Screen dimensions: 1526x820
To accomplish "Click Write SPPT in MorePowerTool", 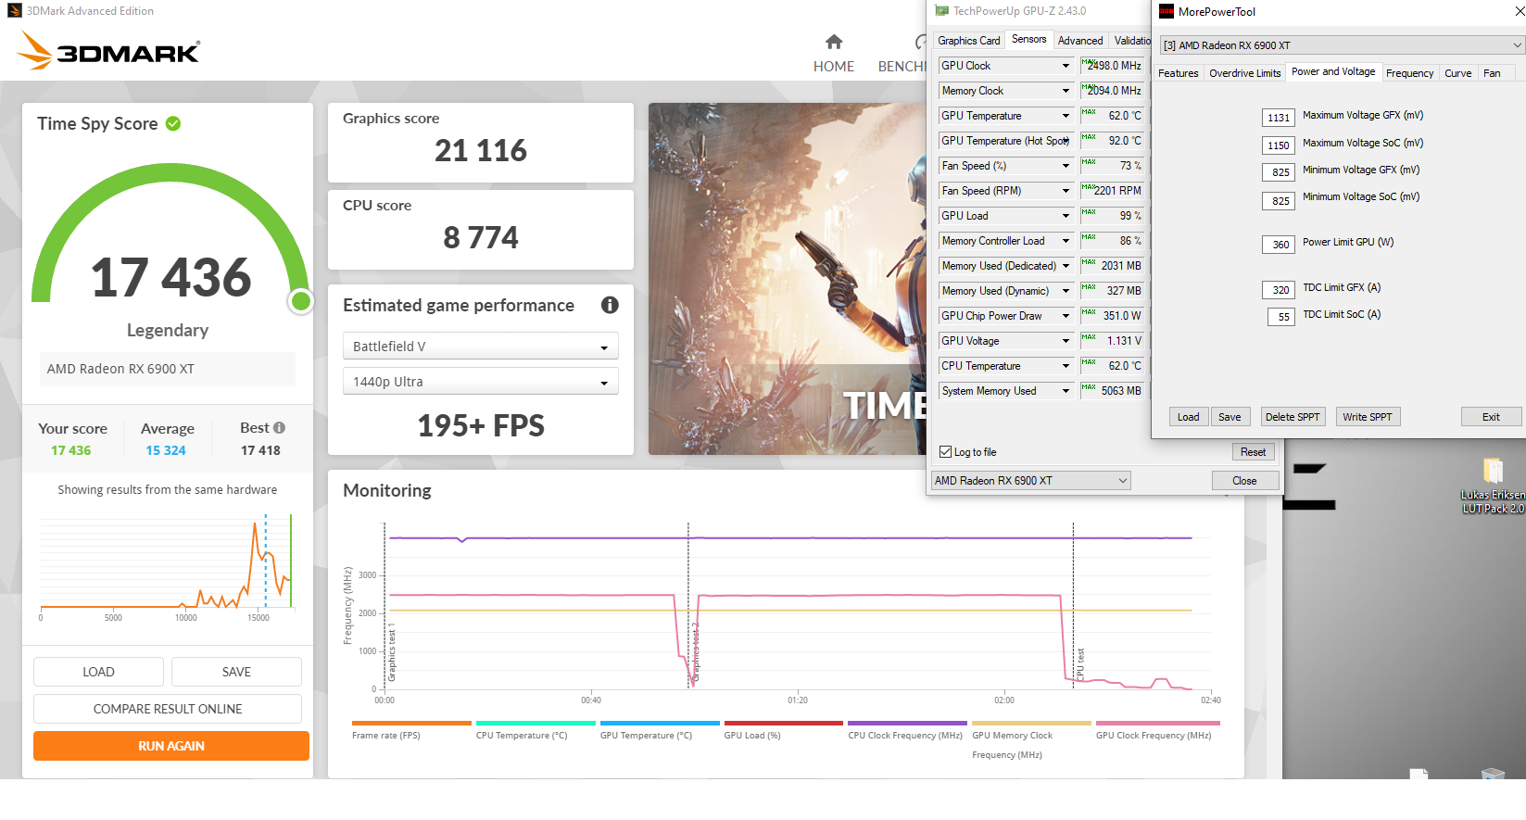I will point(1367,417).
